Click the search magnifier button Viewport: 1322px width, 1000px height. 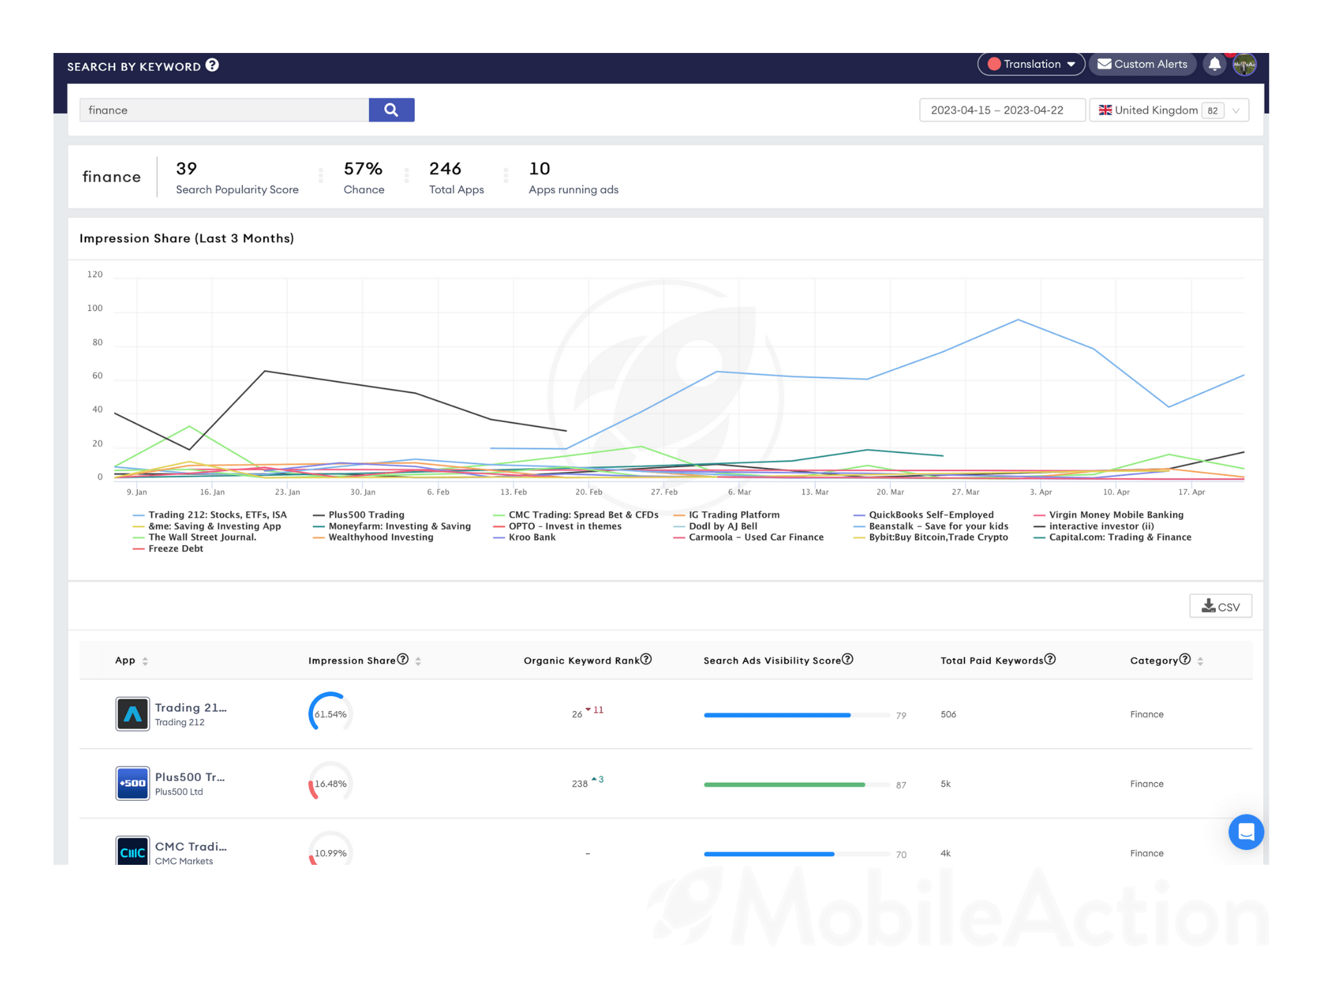pyautogui.click(x=391, y=110)
